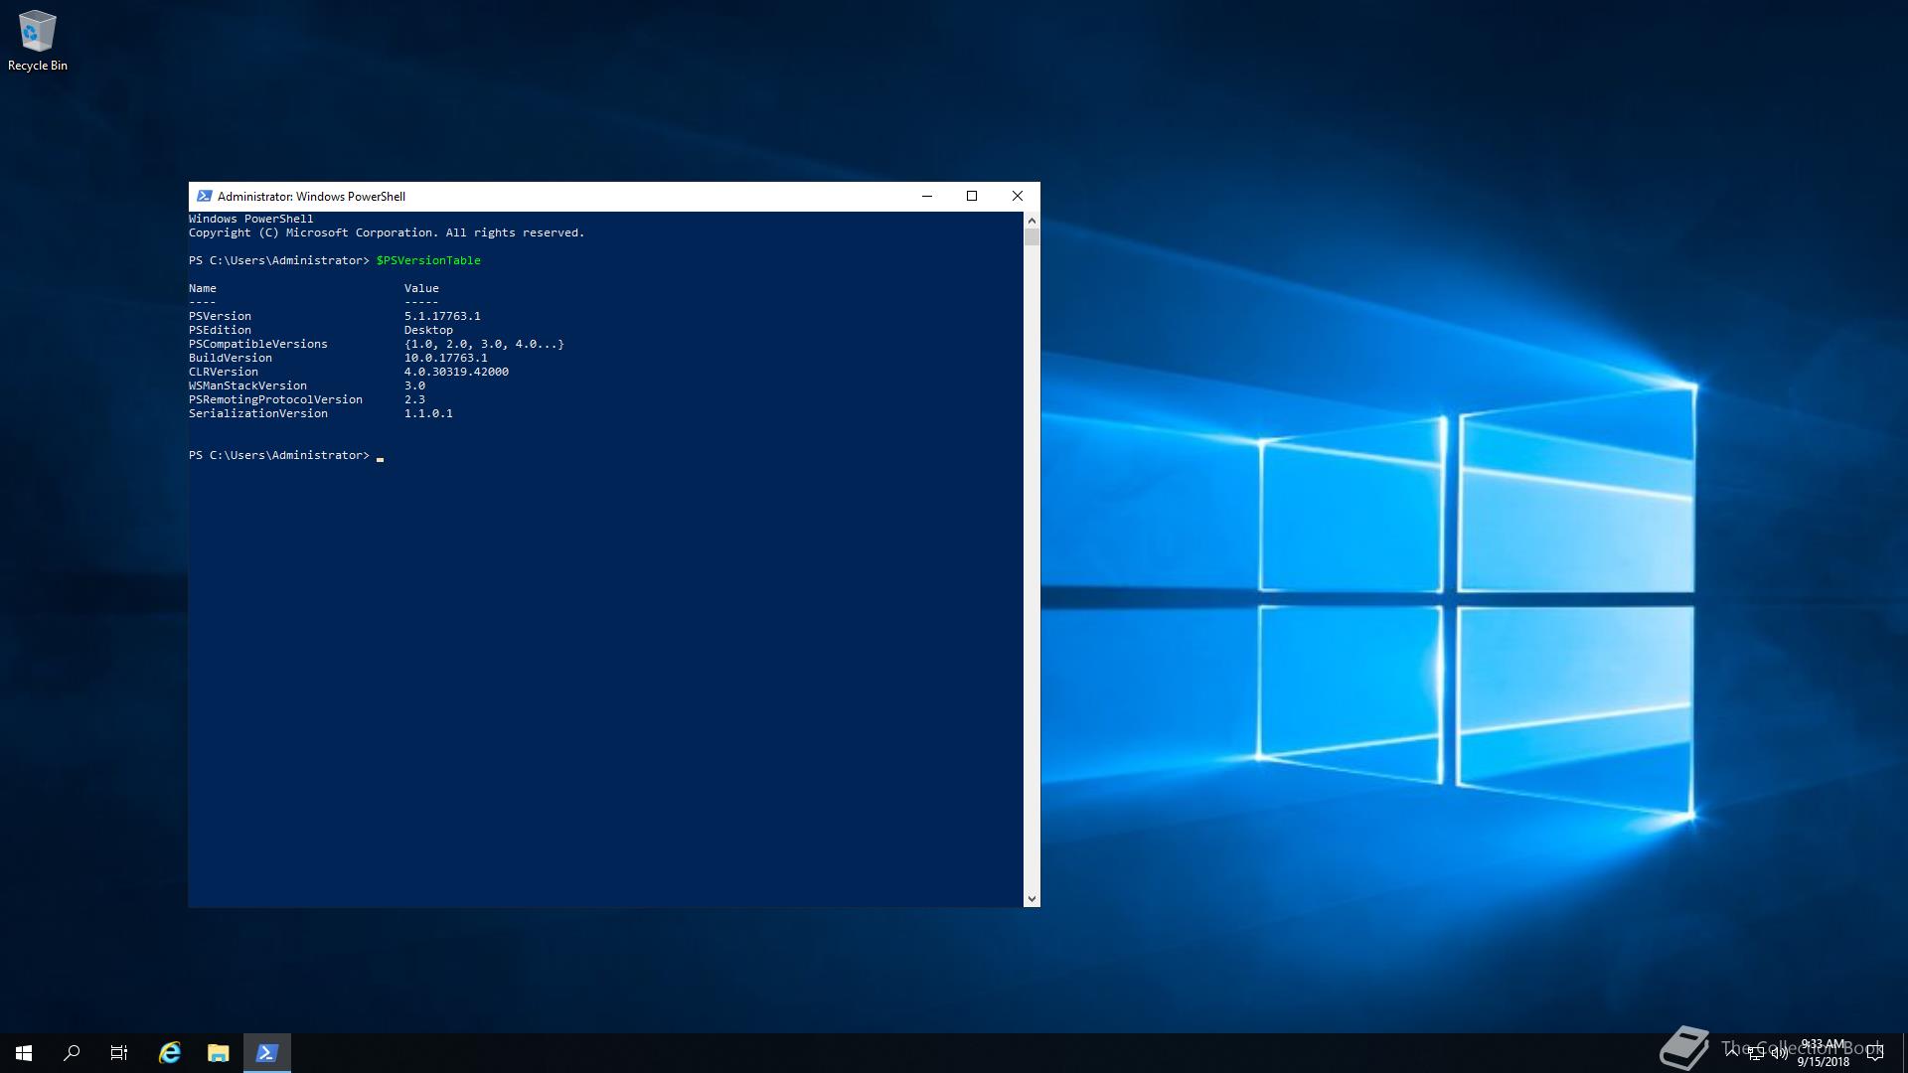Click the Administrator: Windows PowerShell title text
The width and height of the screenshot is (1908, 1073).
[311, 197]
